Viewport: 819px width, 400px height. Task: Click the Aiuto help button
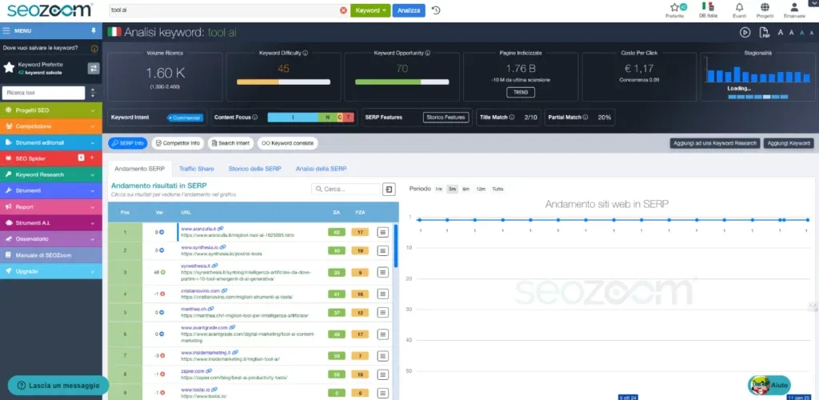point(769,386)
